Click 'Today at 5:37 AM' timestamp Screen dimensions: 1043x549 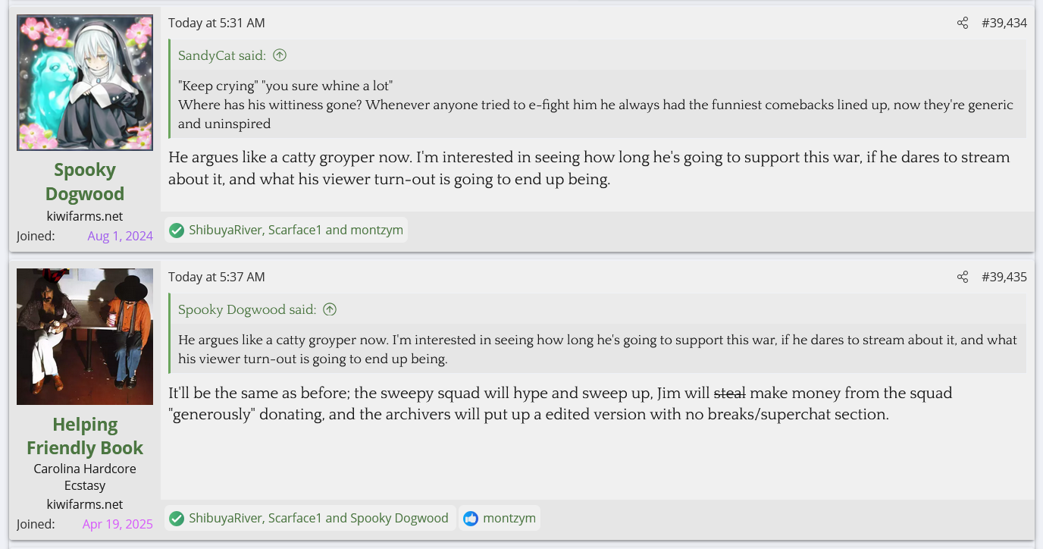(x=217, y=277)
